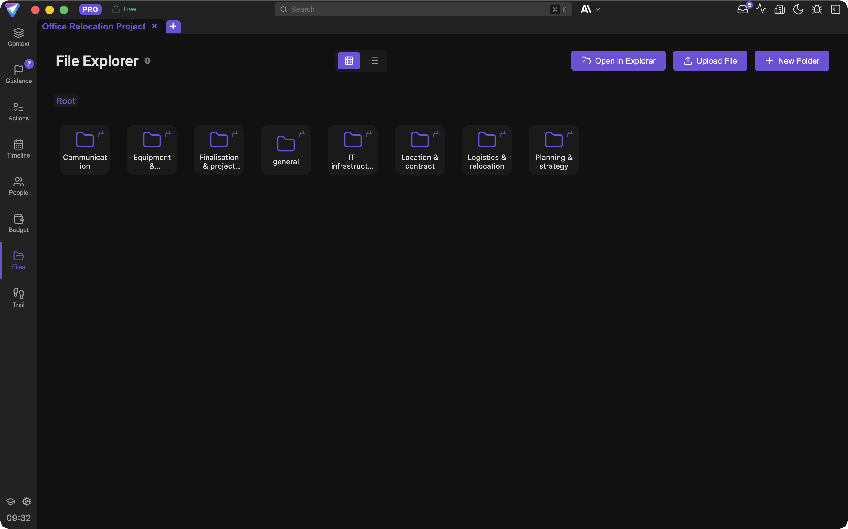Select Actions in the sidebar
The width and height of the screenshot is (848, 529).
tap(18, 111)
